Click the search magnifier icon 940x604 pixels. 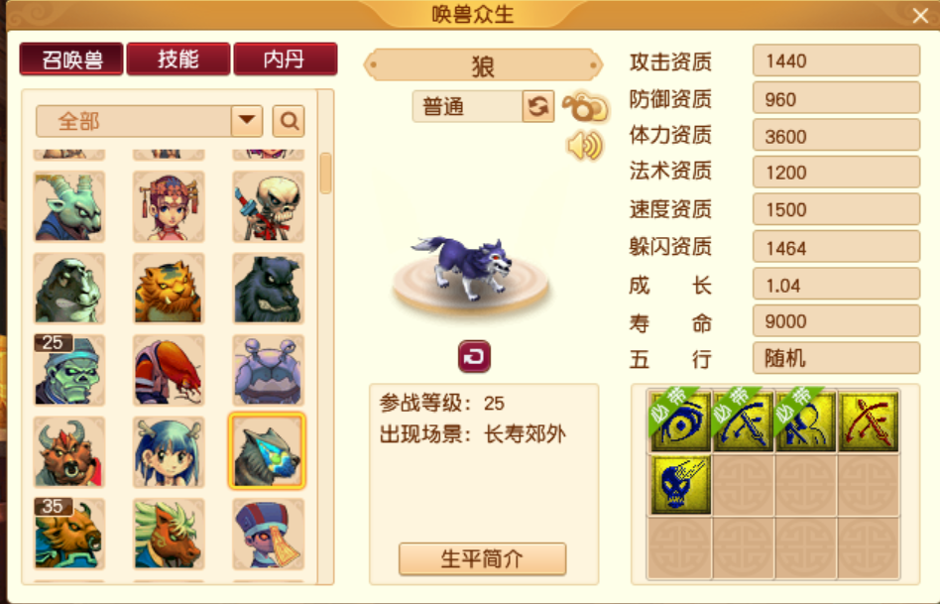click(x=289, y=121)
